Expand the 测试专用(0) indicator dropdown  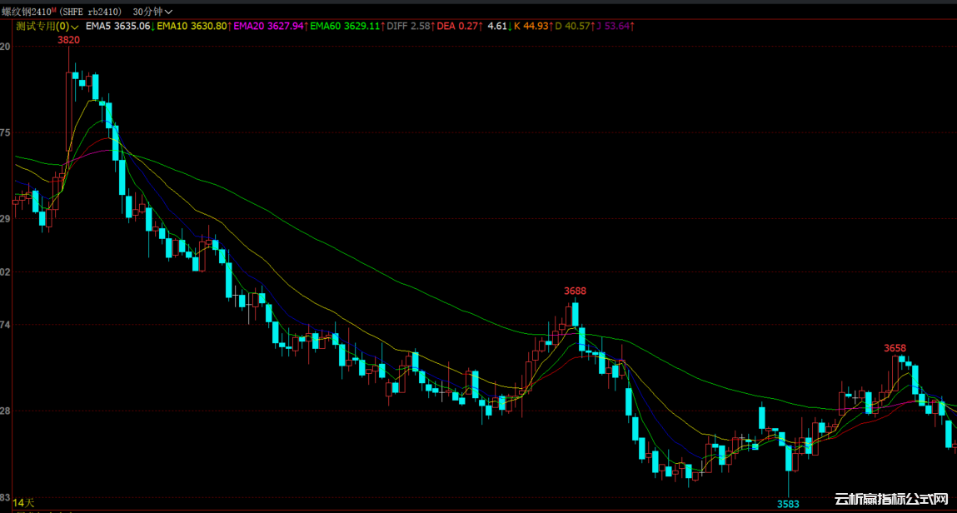tap(47, 26)
